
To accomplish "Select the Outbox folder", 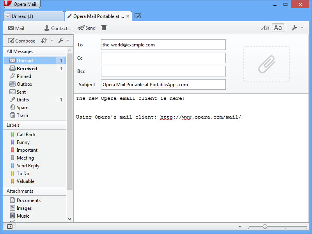I will click(35, 84).
